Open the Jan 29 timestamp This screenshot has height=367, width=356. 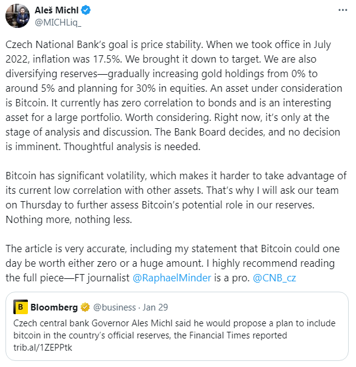pos(155,307)
